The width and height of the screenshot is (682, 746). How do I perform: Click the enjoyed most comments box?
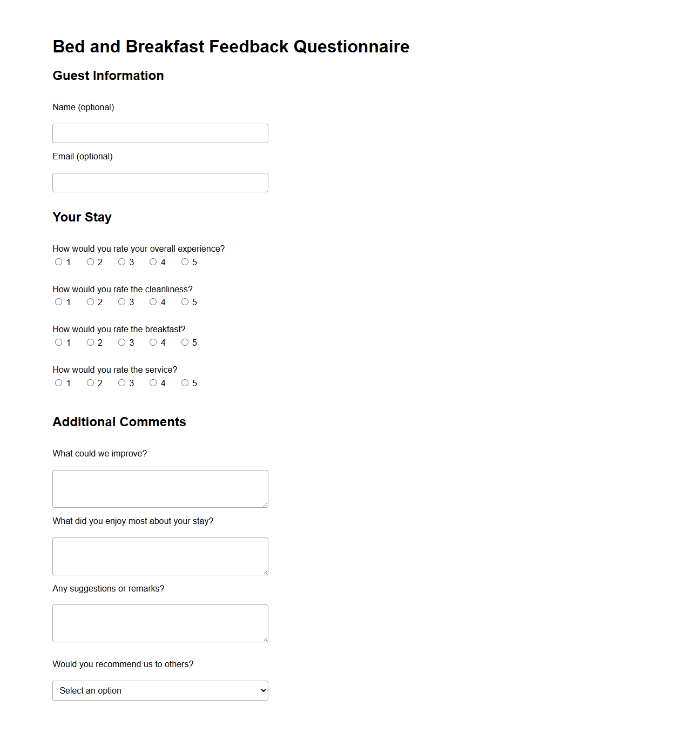(x=160, y=556)
